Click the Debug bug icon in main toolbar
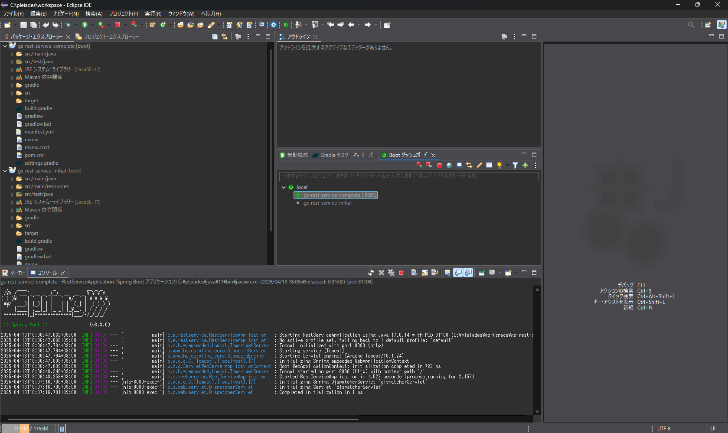728x433 pixels. click(x=68, y=25)
